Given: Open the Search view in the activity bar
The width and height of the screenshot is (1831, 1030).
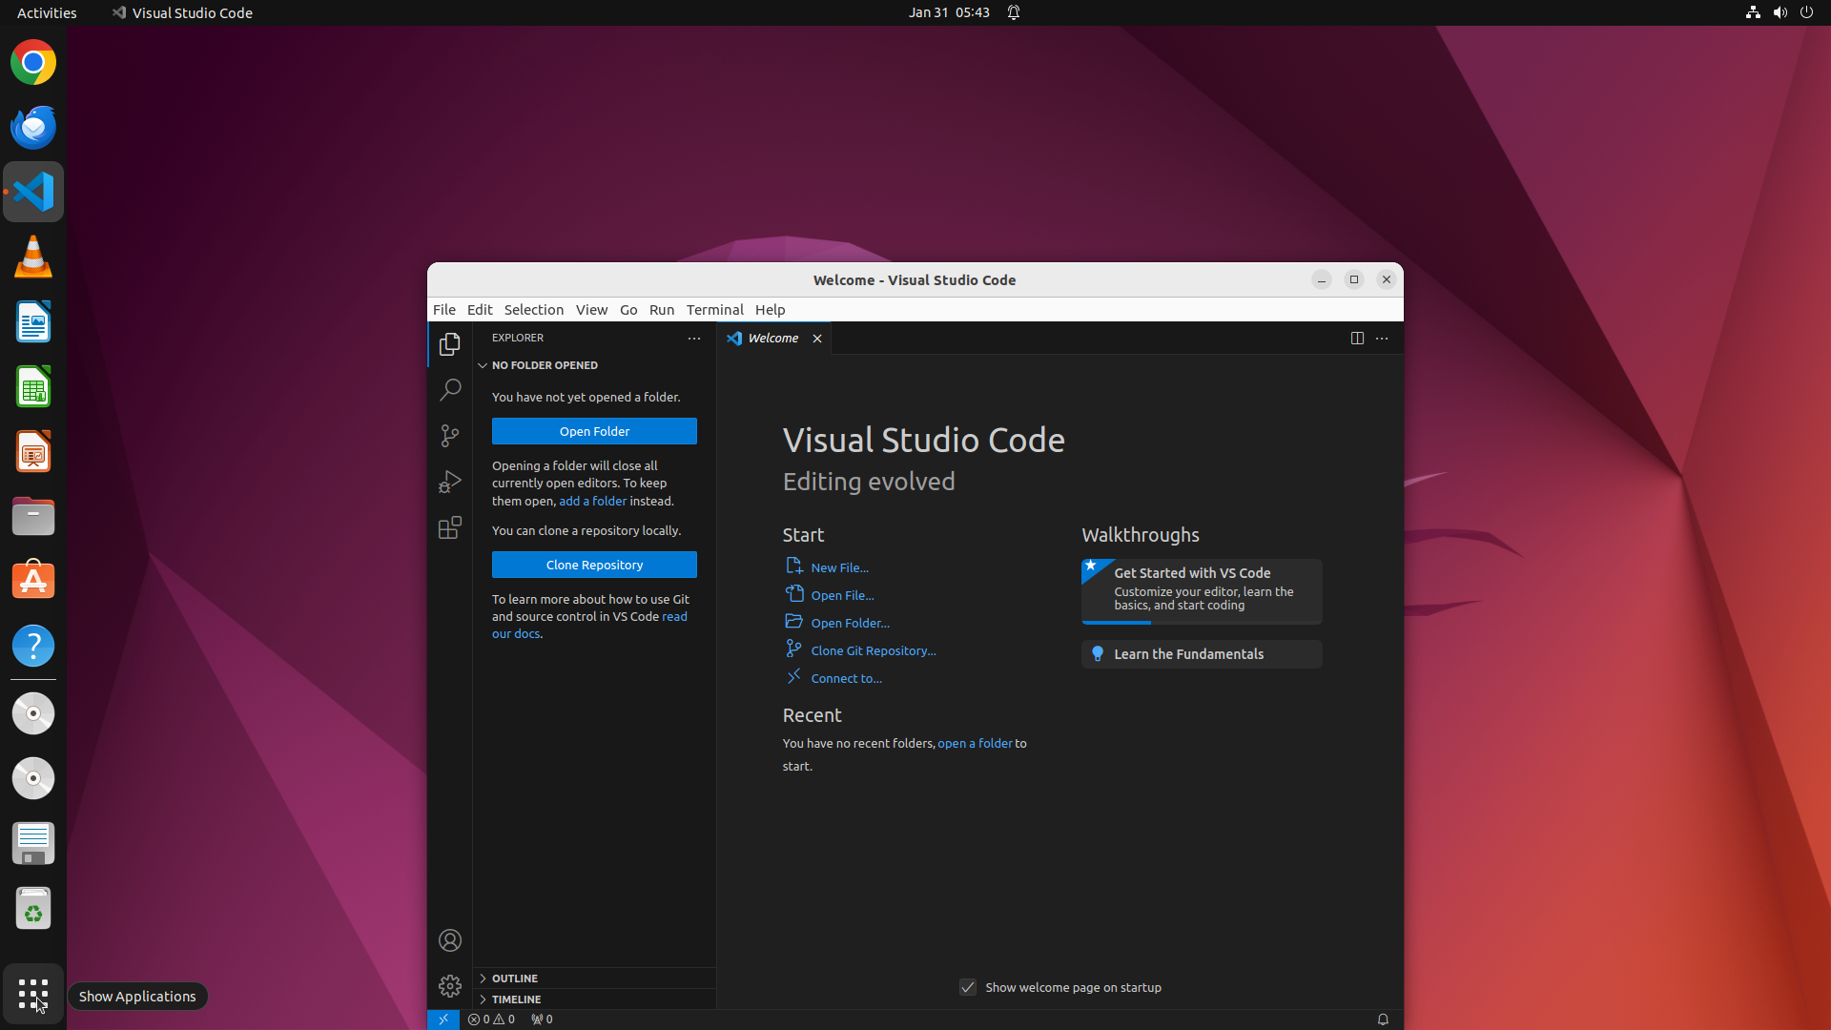Looking at the screenshot, I should click(449, 389).
